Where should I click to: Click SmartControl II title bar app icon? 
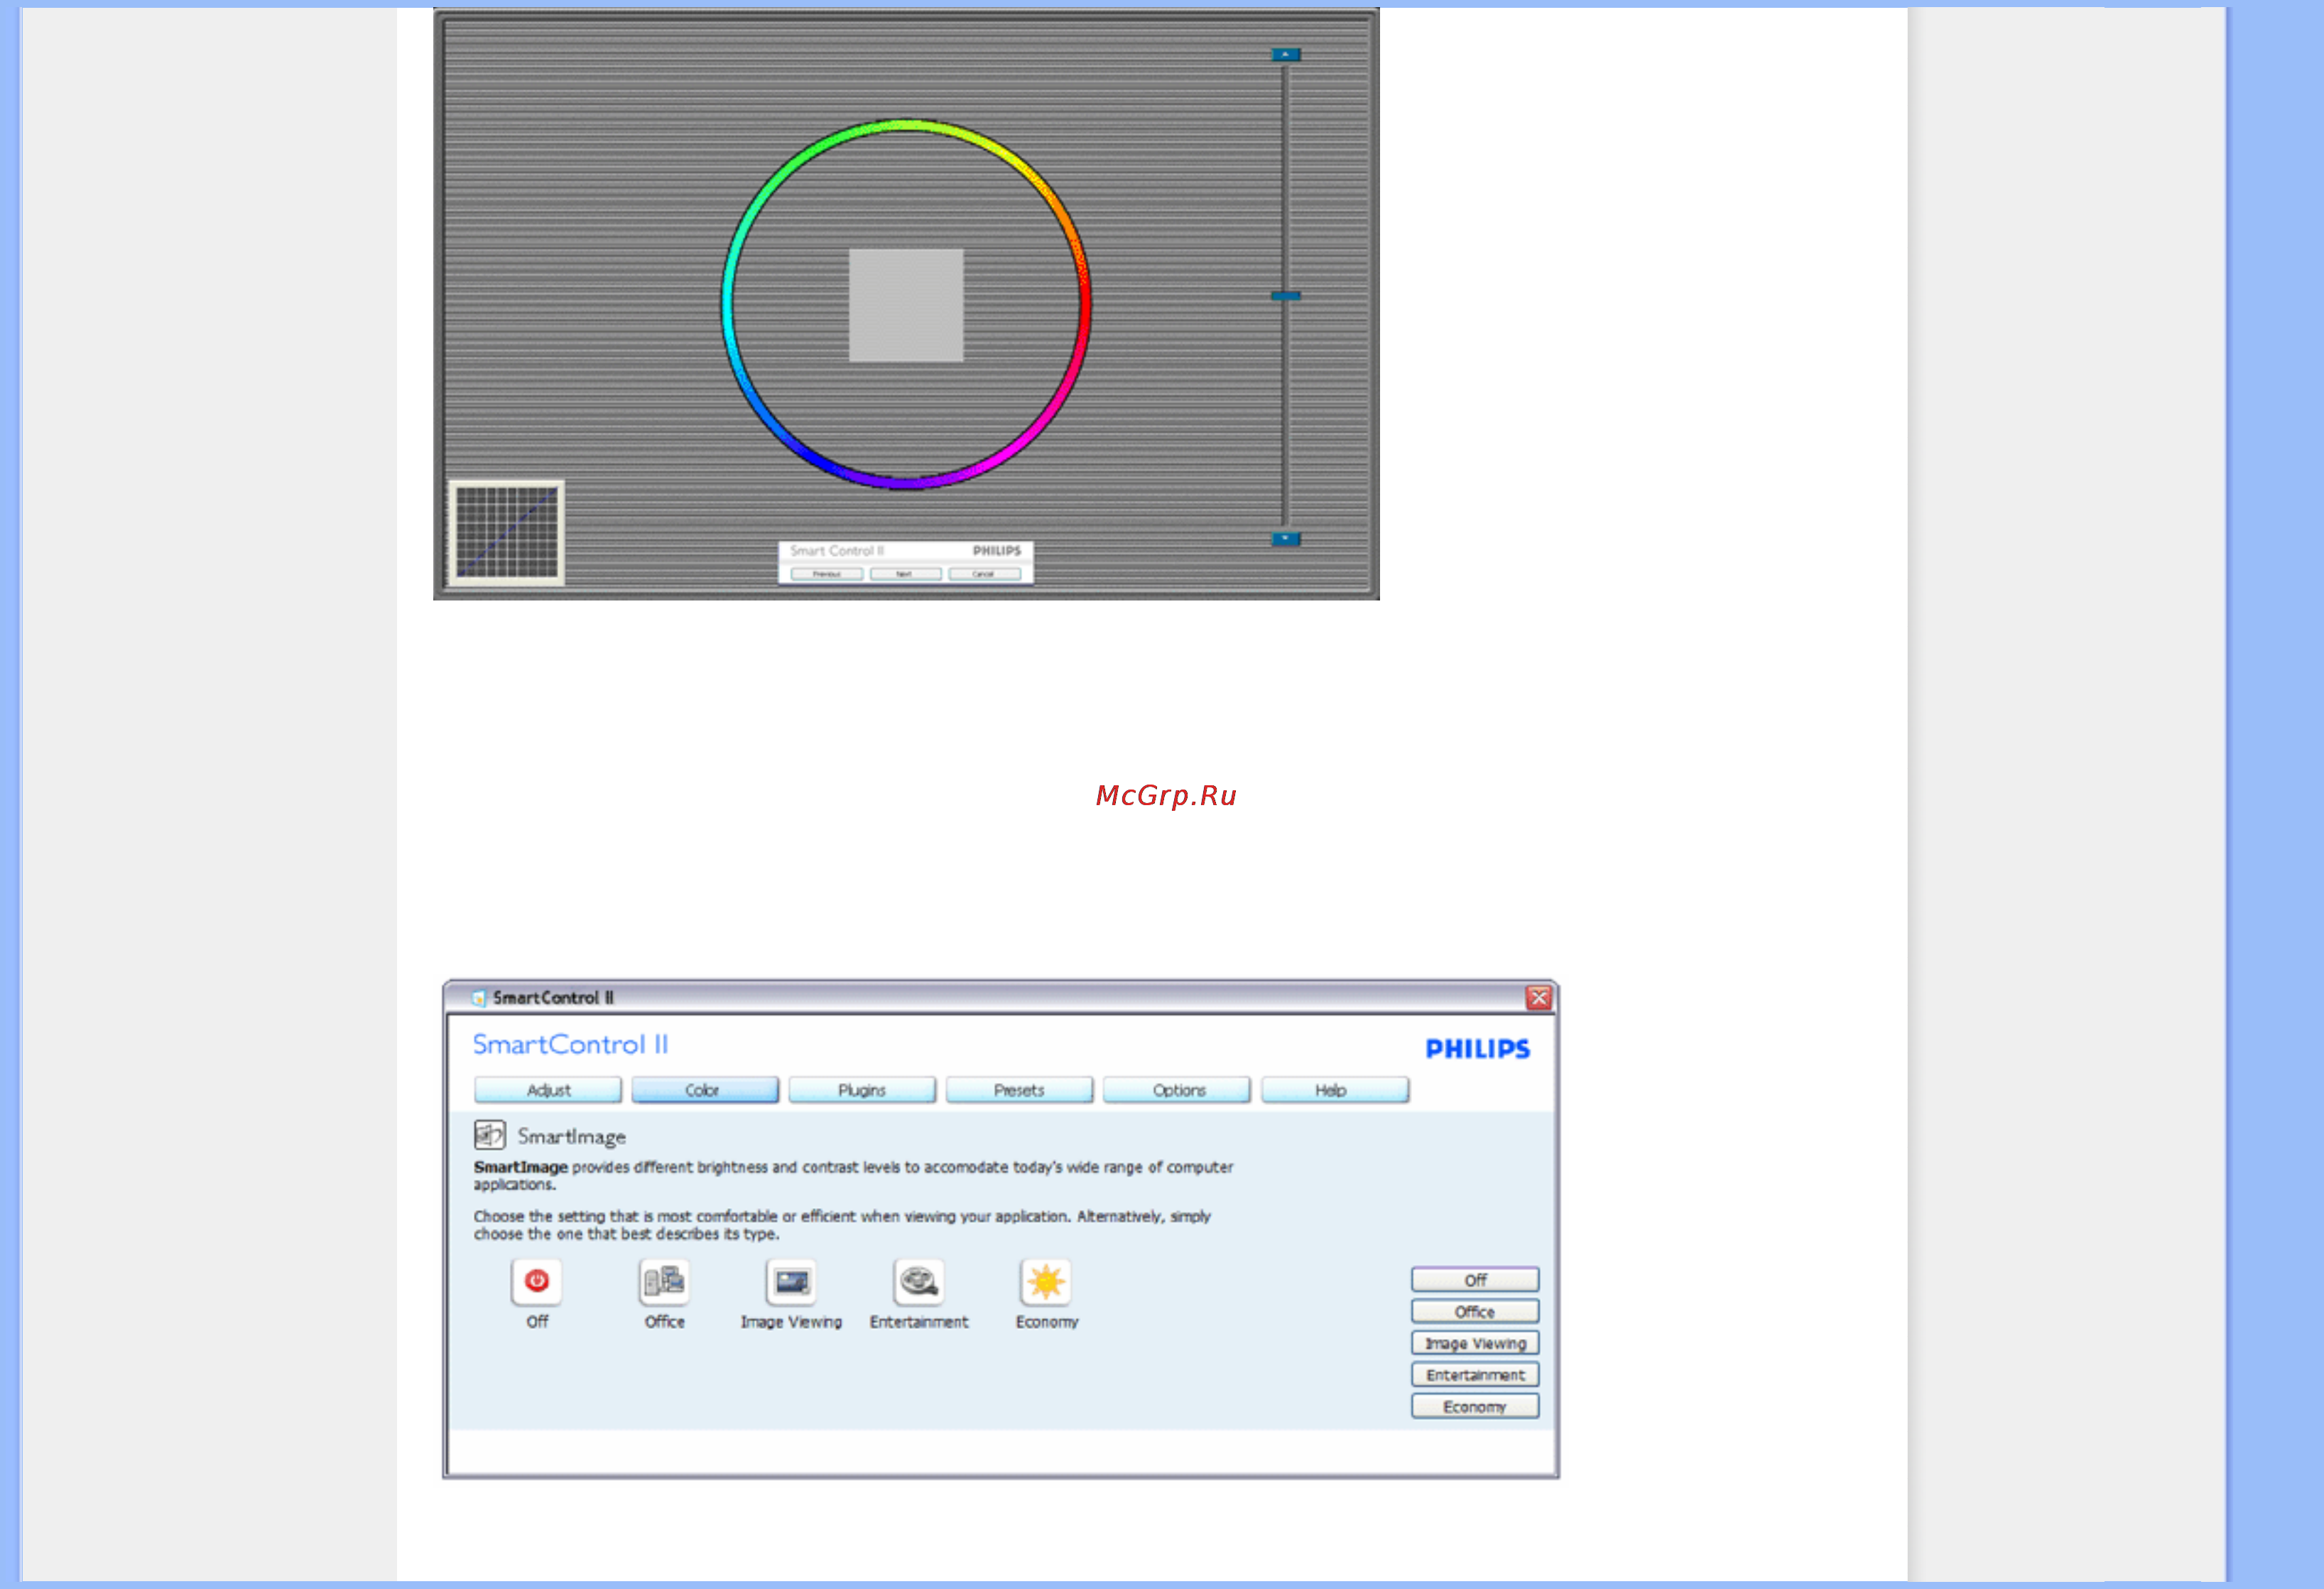coord(479,998)
